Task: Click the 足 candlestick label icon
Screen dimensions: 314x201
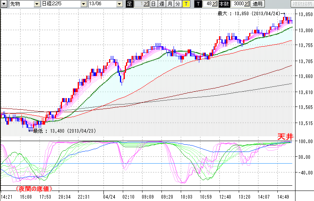Action: tap(129, 4)
